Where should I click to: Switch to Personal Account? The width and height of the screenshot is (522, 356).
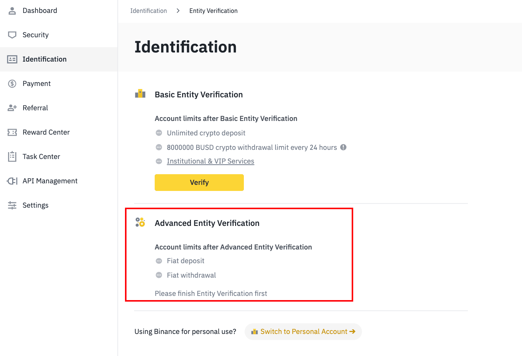click(303, 332)
